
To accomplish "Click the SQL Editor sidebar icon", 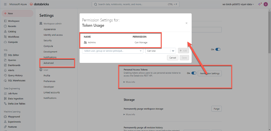I will pos(6,55).
